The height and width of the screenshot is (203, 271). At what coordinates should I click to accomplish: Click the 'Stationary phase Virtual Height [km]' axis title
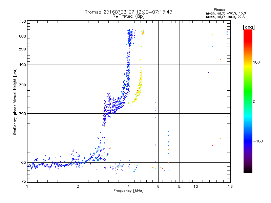(x=15, y=101)
